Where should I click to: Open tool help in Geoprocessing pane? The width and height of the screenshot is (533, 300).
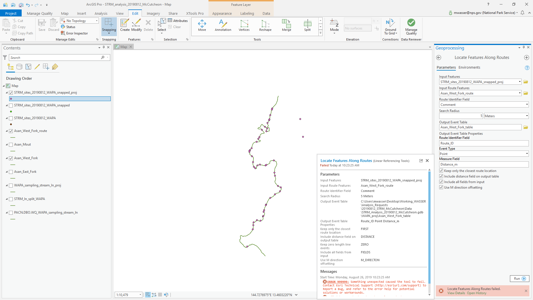tap(527, 68)
